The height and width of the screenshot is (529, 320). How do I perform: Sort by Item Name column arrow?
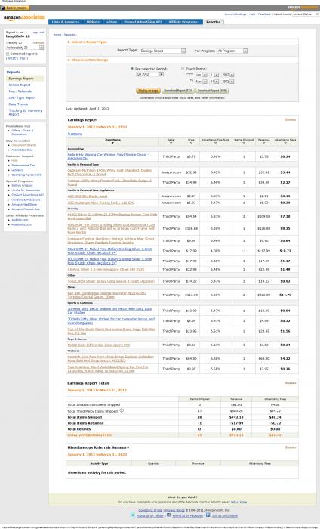click(112, 143)
